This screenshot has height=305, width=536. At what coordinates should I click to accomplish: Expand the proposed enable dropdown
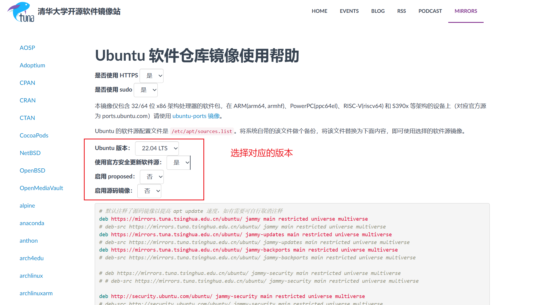(x=152, y=177)
